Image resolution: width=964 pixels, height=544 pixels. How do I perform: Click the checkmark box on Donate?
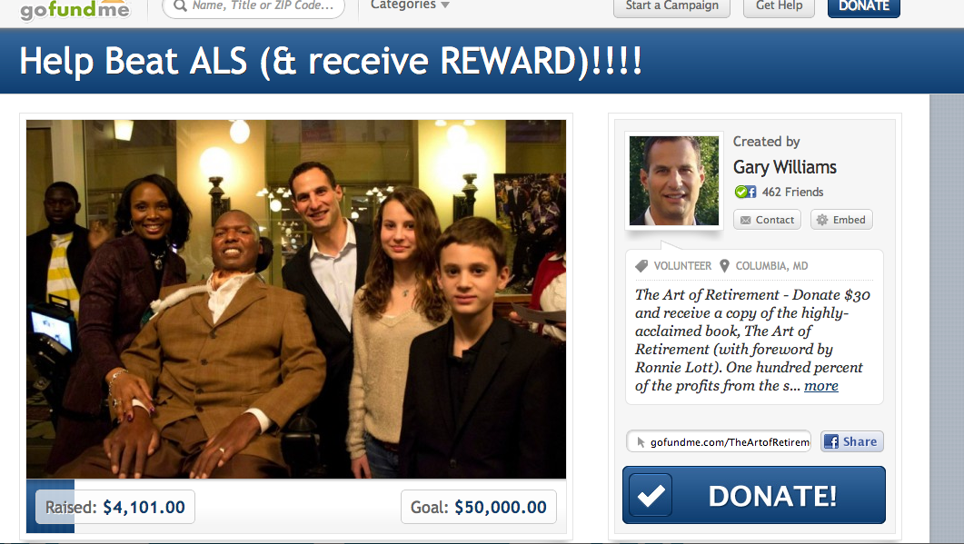click(651, 495)
